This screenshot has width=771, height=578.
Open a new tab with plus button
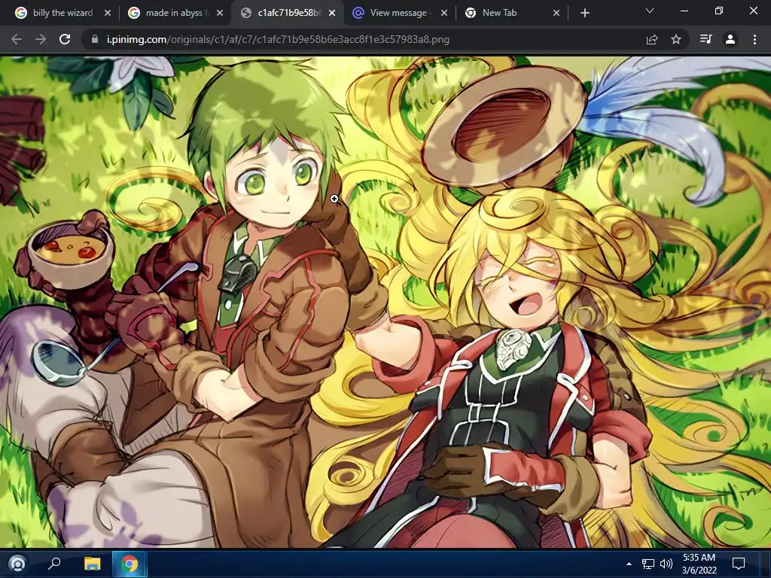click(584, 13)
